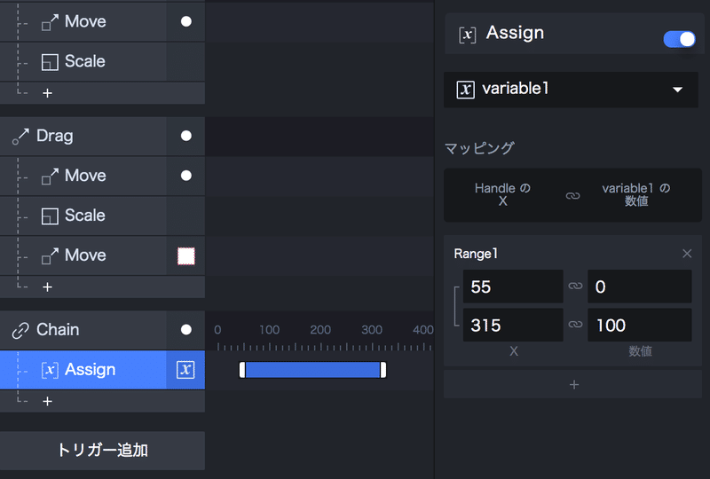This screenshot has height=479, width=710.
Task: Click the link icon between 55 and 0
Action: tap(575, 287)
